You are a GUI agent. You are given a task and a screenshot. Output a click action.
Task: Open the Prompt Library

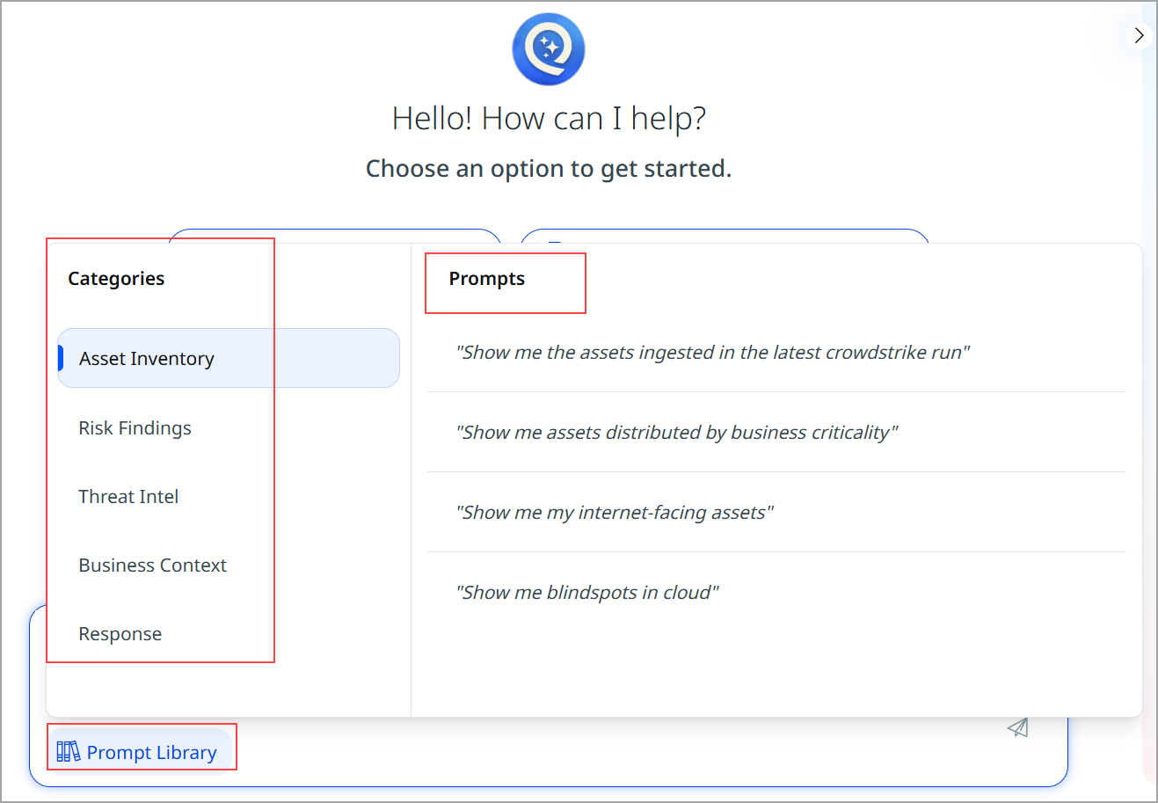coord(141,751)
